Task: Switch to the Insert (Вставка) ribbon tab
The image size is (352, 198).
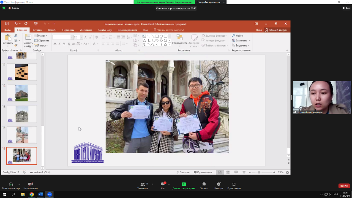Action: pos(37,30)
